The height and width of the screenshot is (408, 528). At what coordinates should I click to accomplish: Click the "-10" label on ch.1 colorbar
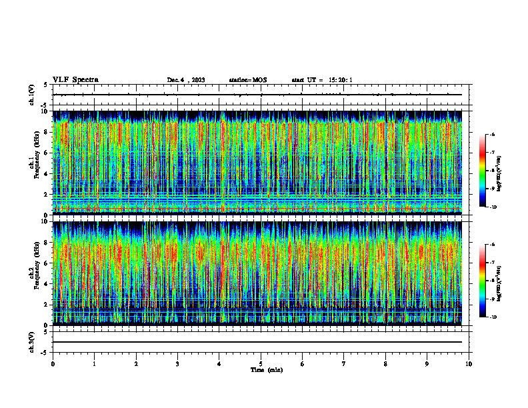coord(493,207)
